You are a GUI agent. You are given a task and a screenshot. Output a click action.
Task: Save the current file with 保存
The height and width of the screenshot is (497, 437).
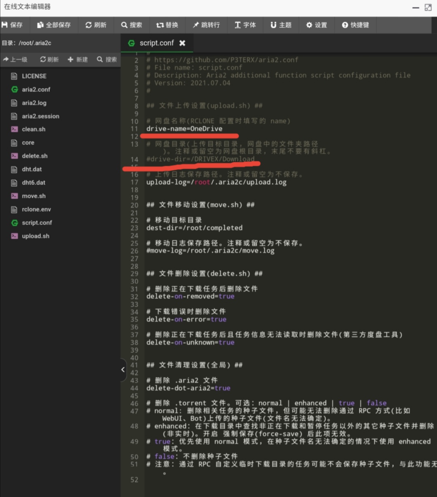(x=14, y=25)
